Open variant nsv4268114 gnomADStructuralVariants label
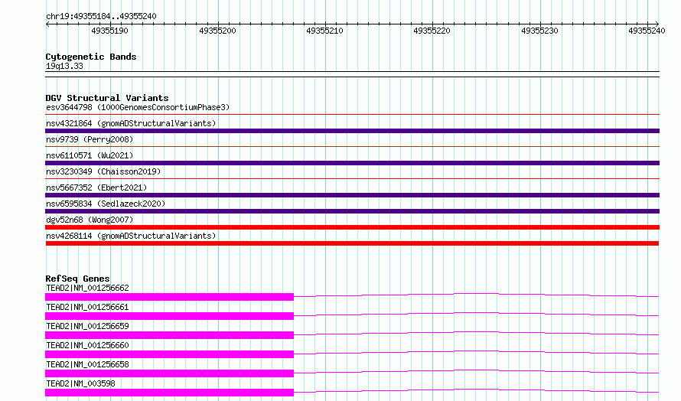Screen dimensions: 681x401 click(x=131, y=236)
